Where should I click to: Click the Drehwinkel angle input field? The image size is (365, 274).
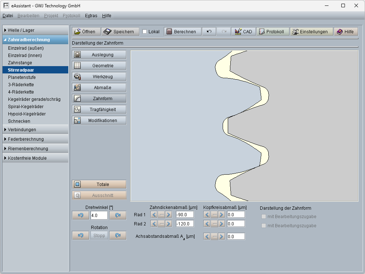(99, 216)
